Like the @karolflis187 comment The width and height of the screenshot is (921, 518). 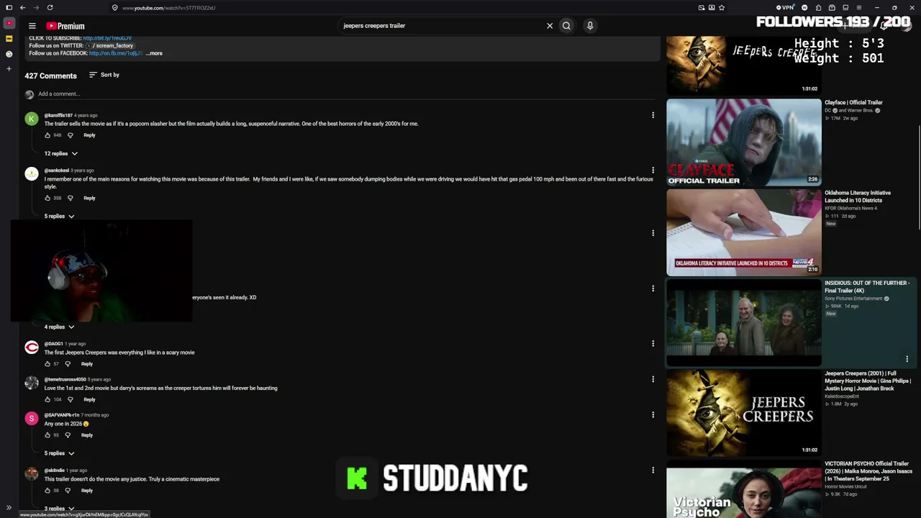[47, 135]
